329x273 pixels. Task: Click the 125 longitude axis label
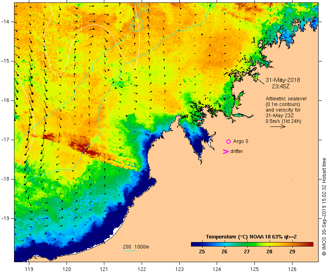254,269
